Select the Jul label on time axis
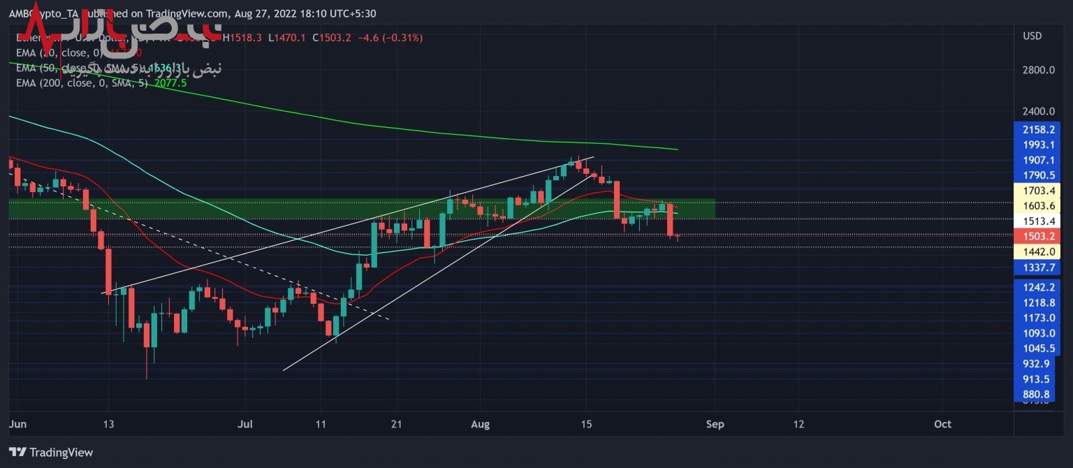Image resolution: width=1073 pixels, height=468 pixels. (245, 424)
